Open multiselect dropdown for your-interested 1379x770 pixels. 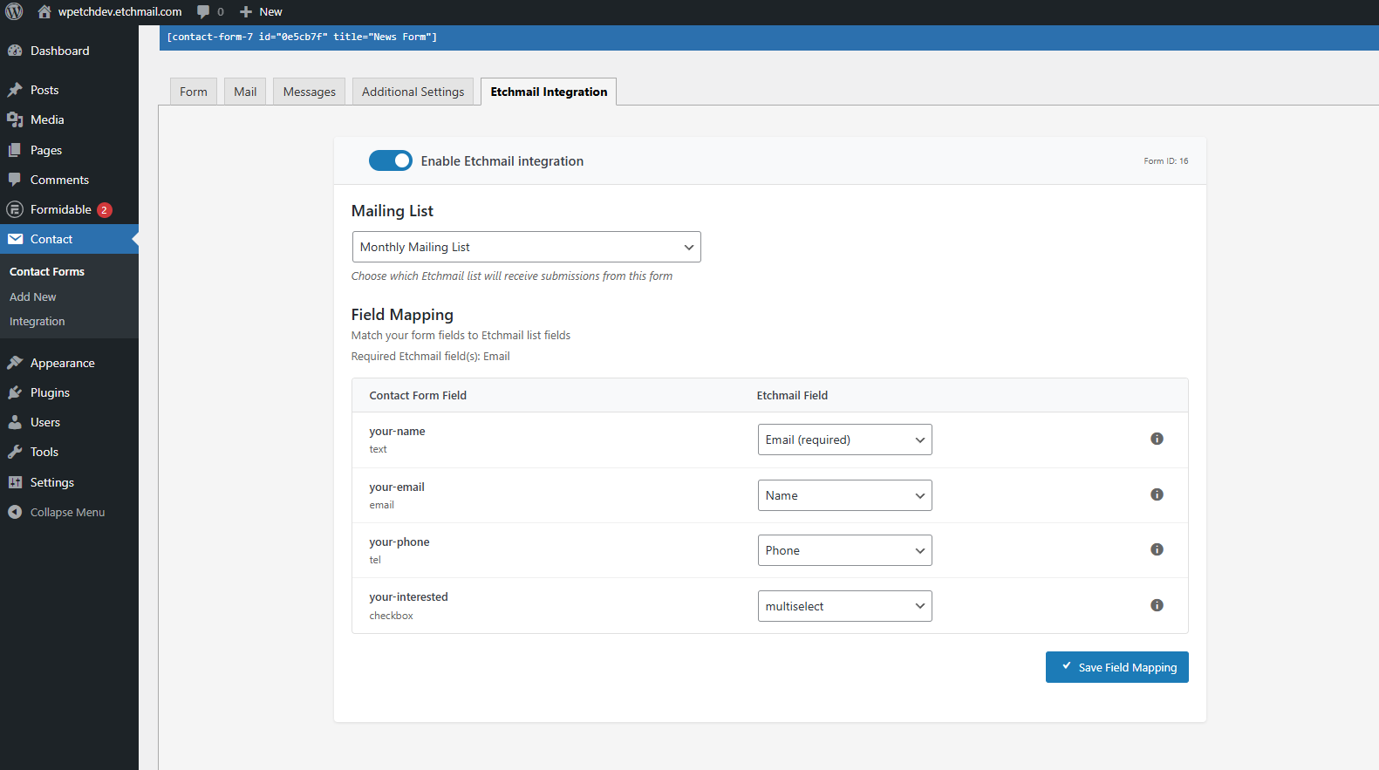844,606
